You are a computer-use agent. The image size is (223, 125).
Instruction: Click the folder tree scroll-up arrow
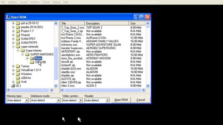pyautogui.click(x=56, y=23)
